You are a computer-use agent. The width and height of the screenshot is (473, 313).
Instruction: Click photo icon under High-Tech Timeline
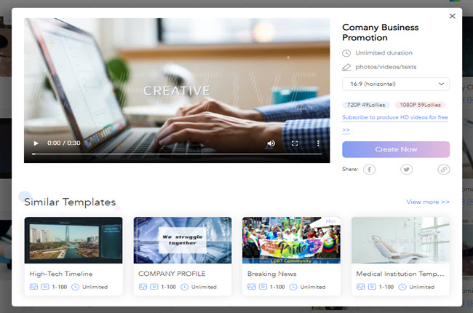(33, 287)
